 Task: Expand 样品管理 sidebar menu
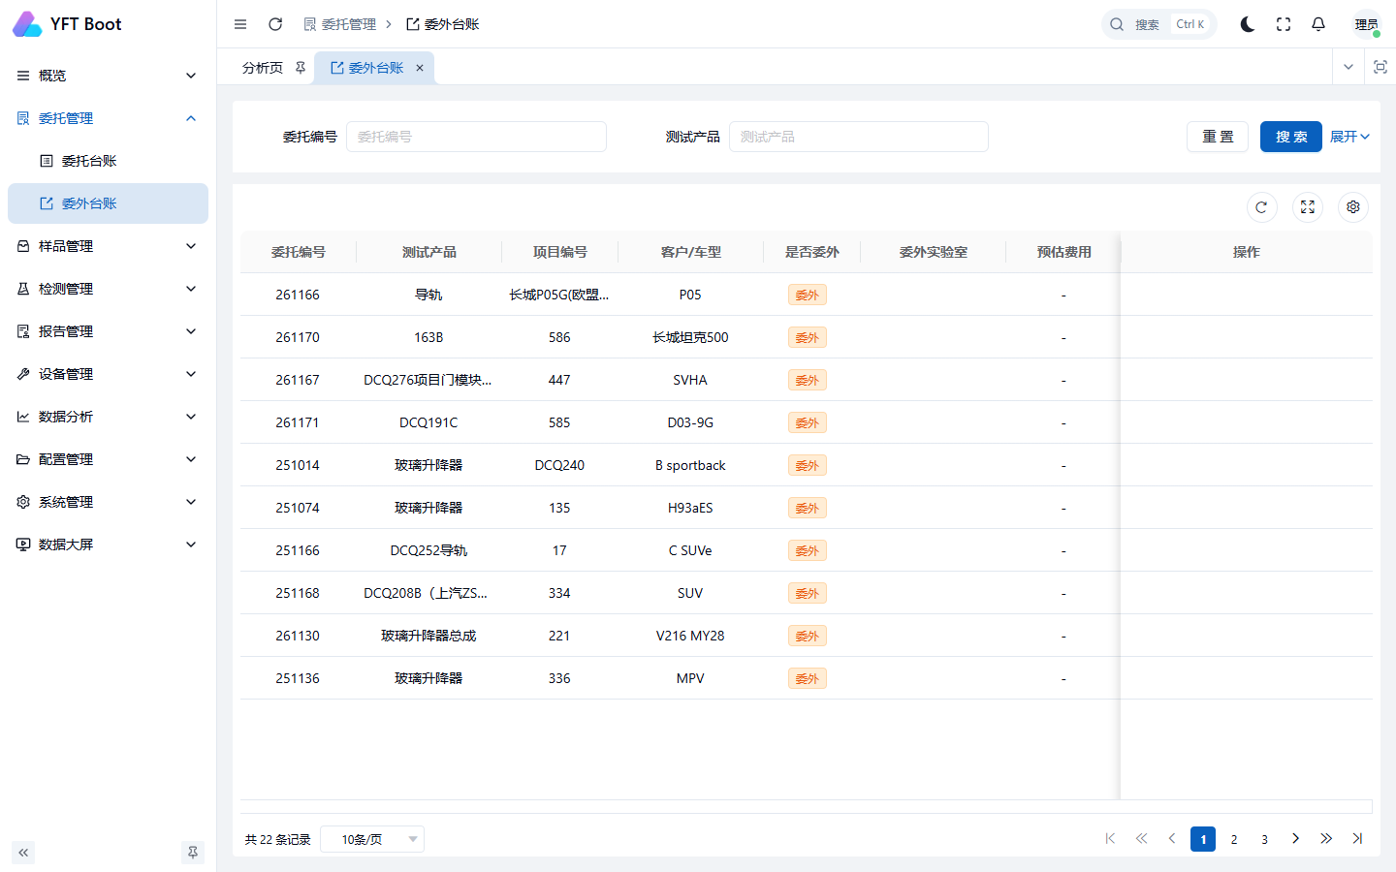click(108, 246)
